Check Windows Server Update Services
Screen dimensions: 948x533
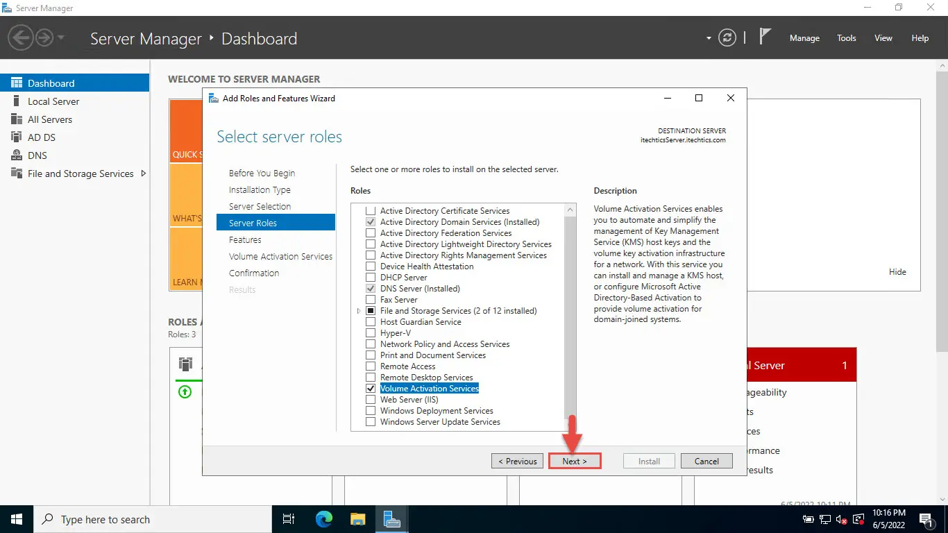click(x=371, y=422)
